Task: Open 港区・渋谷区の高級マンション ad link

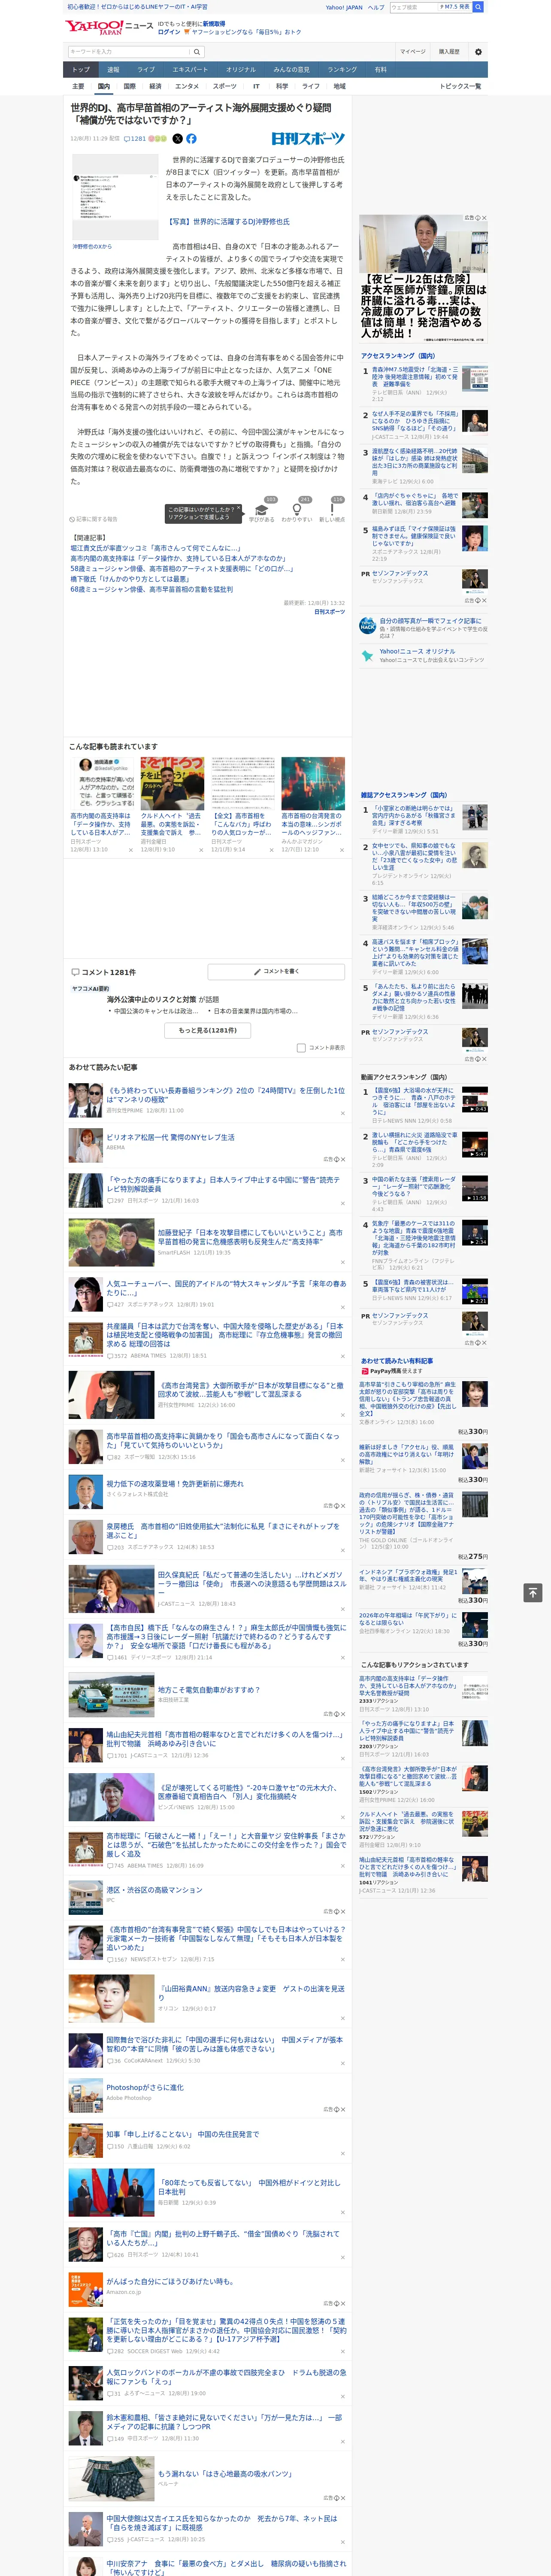Action: [x=154, y=1890]
